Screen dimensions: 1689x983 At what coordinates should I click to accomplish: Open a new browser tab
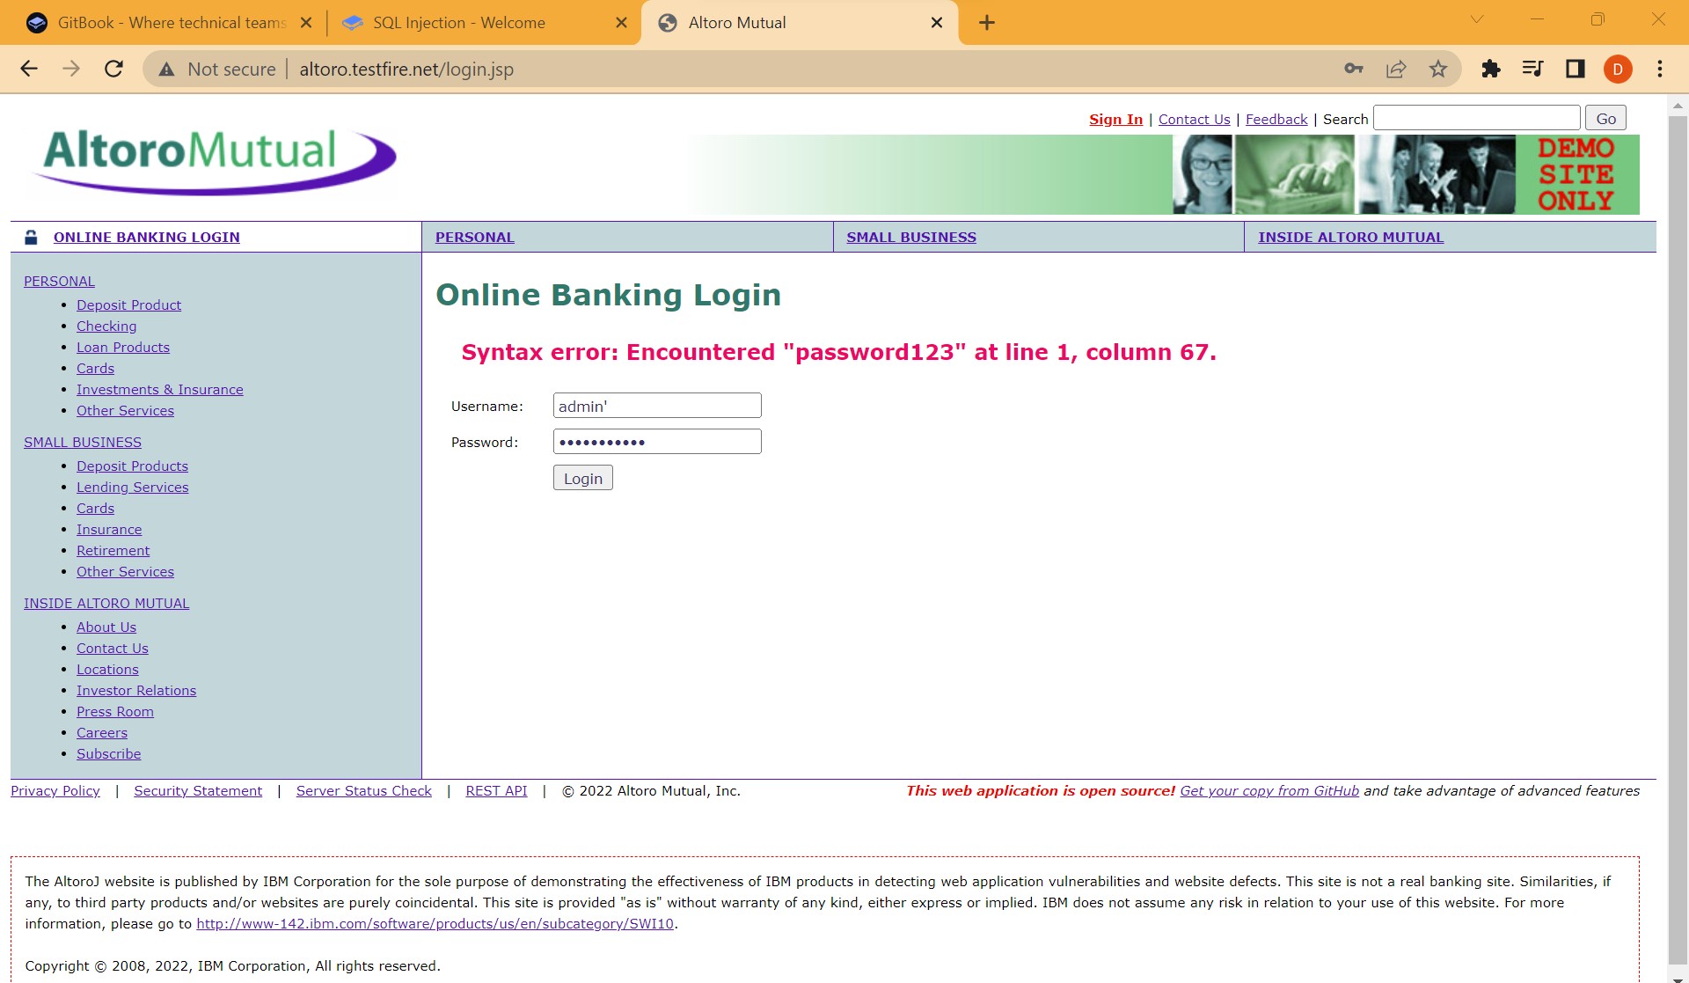point(986,23)
